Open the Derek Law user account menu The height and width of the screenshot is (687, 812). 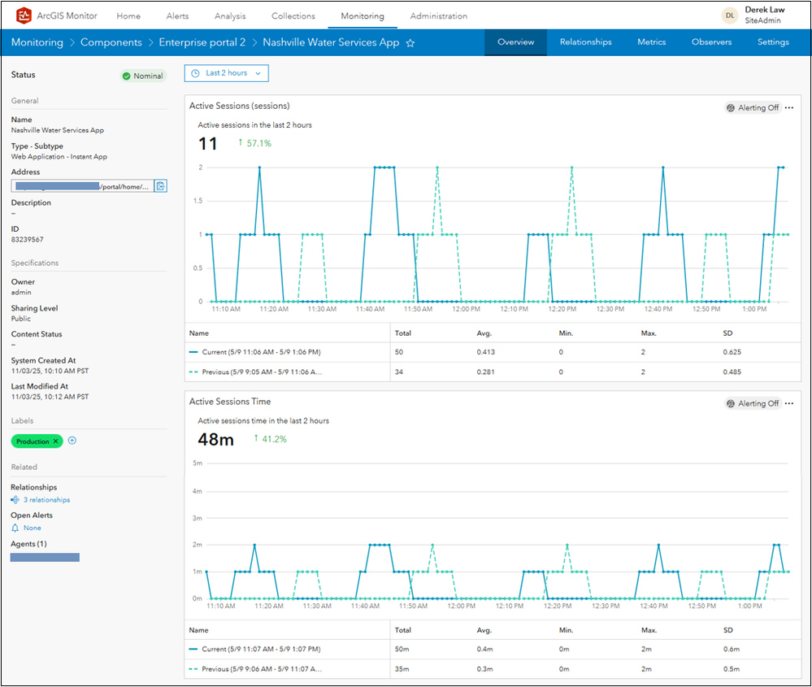click(x=764, y=15)
